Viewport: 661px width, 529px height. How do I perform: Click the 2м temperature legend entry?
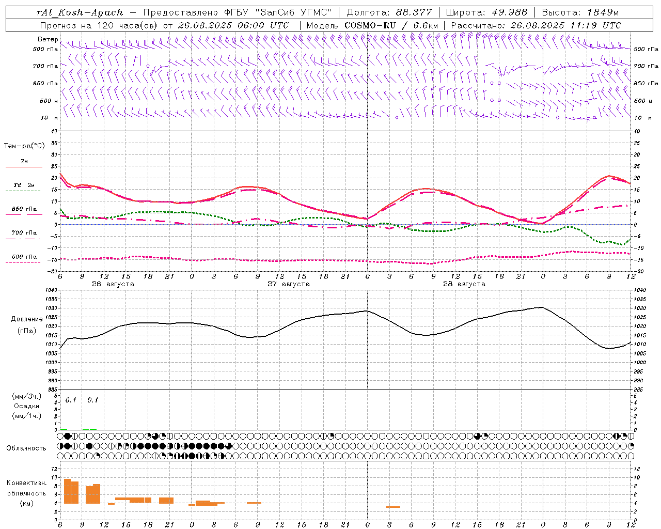(x=24, y=161)
